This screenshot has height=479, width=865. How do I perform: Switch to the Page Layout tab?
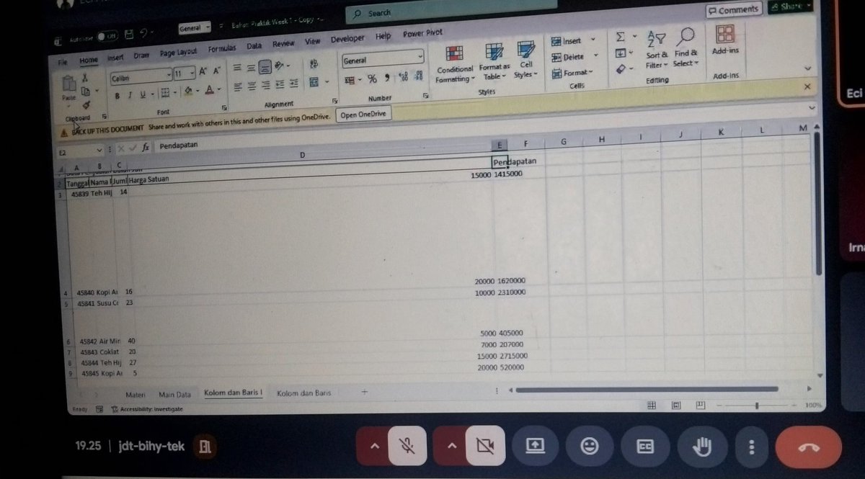[178, 53]
